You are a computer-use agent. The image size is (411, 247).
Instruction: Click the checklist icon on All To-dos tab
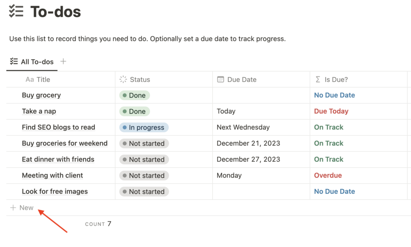click(14, 61)
